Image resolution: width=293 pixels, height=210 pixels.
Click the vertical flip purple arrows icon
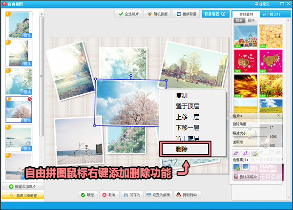click(x=245, y=153)
